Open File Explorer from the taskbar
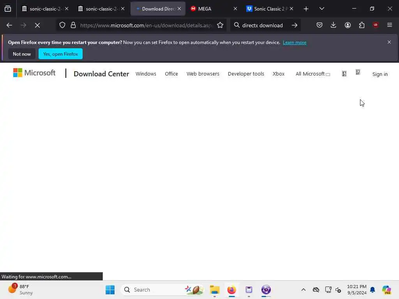Image resolution: width=399 pixels, height=299 pixels. [215, 290]
